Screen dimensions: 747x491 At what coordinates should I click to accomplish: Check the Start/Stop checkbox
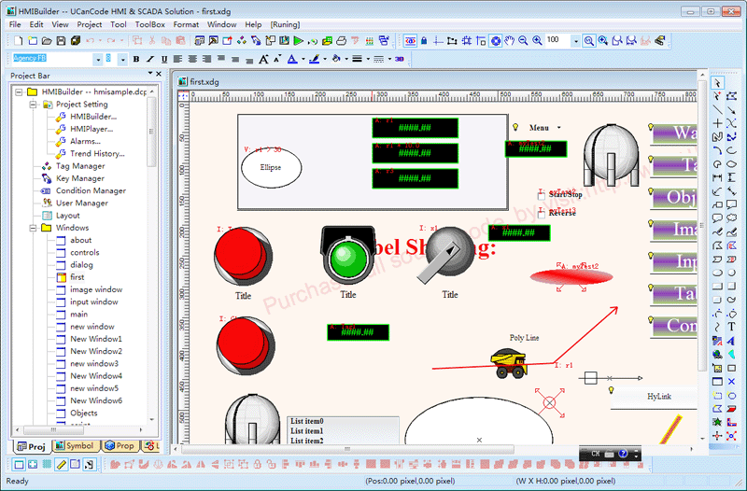[x=542, y=195]
